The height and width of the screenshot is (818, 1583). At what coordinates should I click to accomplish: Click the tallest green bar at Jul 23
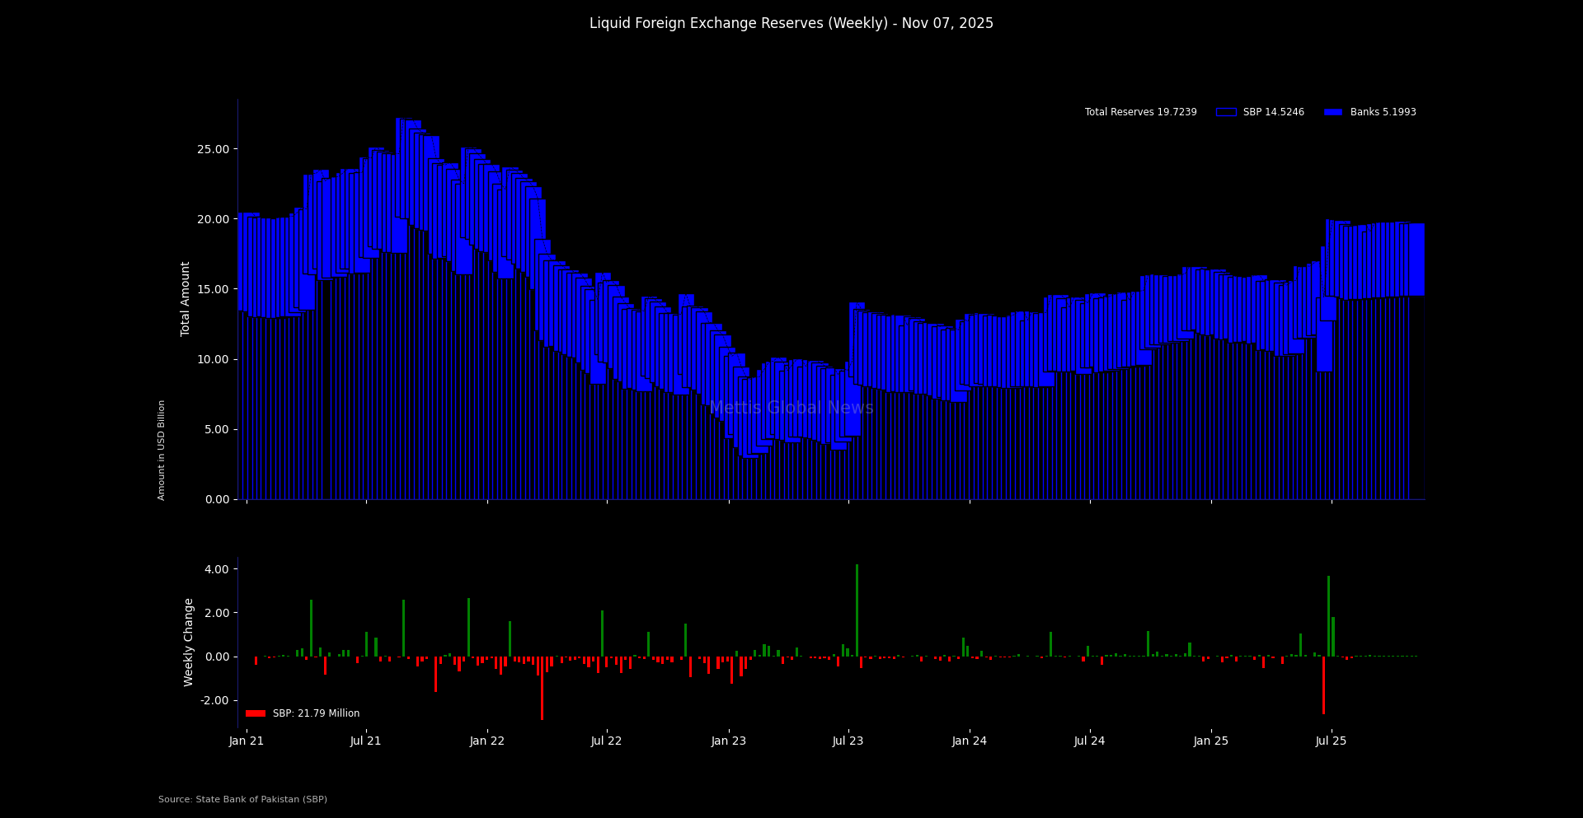857,610
